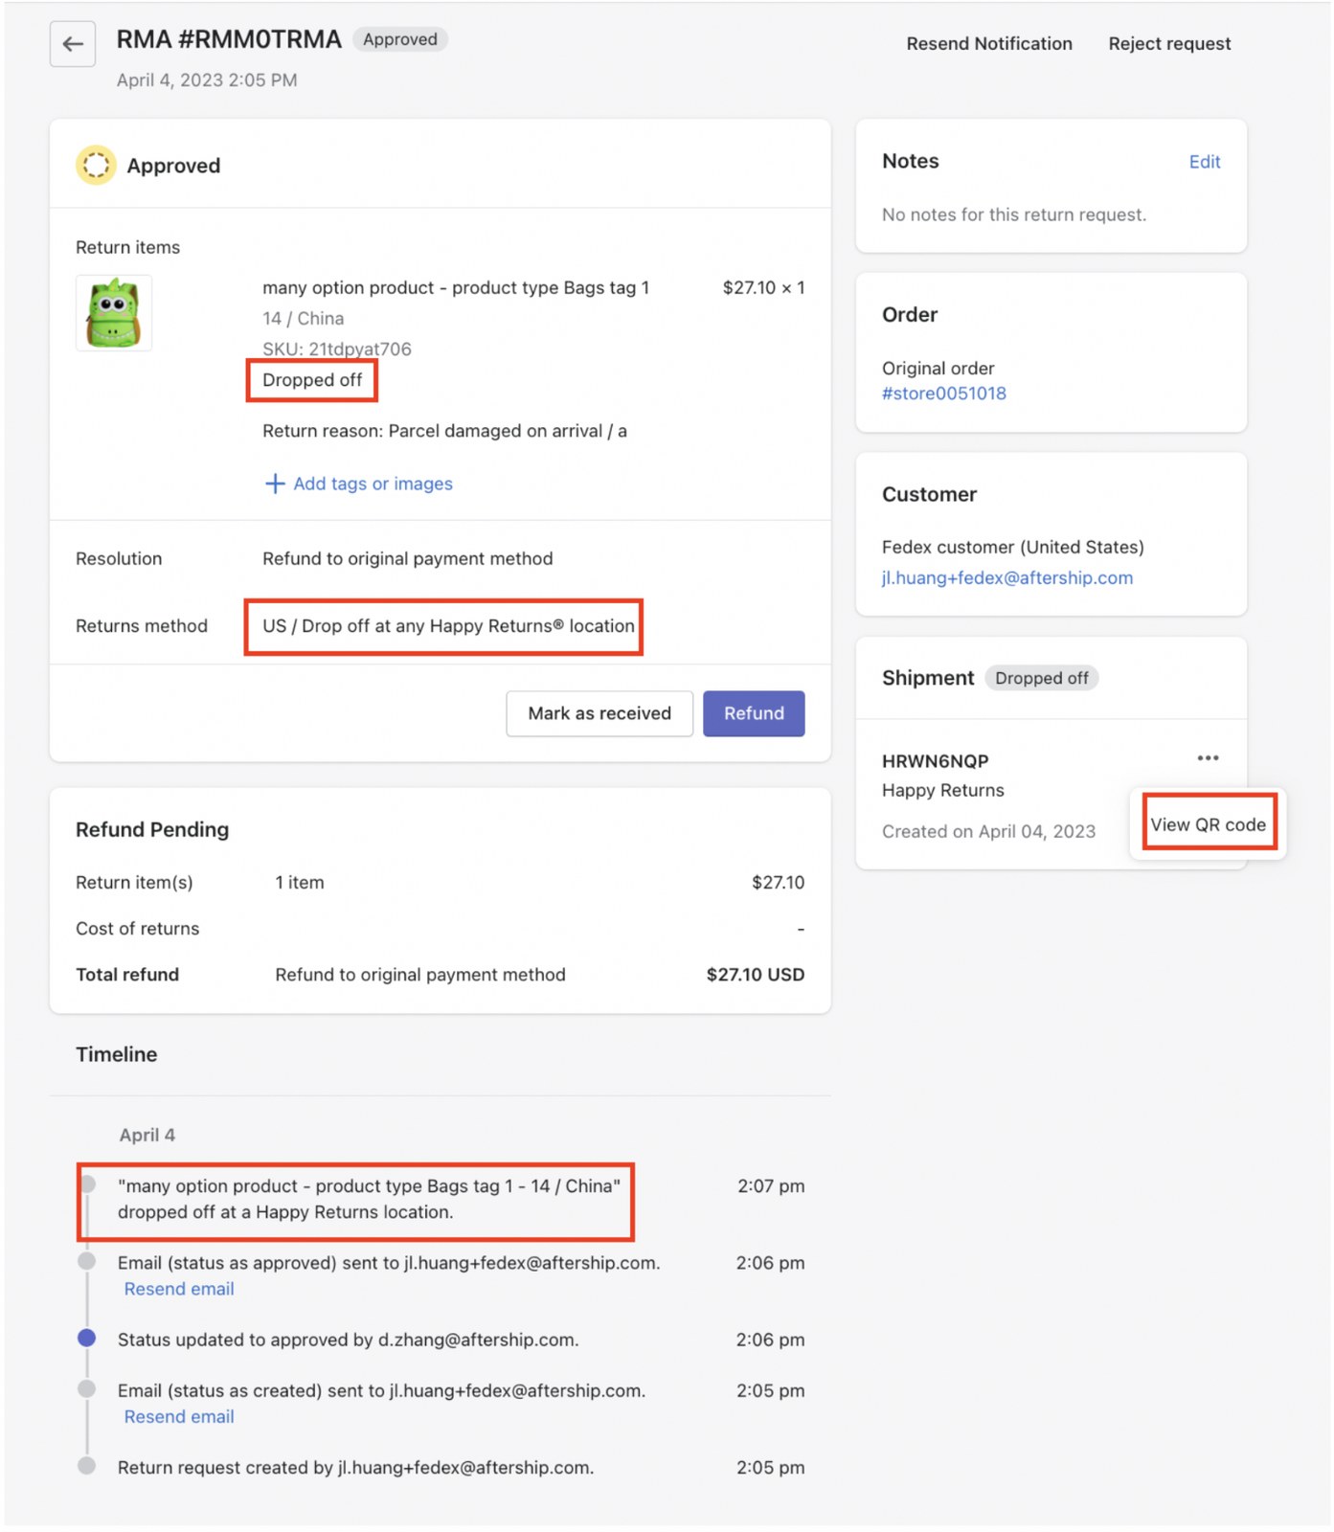1334x1532 pixels.
Task: Click the plus icon beside Add tags or images
Action: [x=275, y=484]
